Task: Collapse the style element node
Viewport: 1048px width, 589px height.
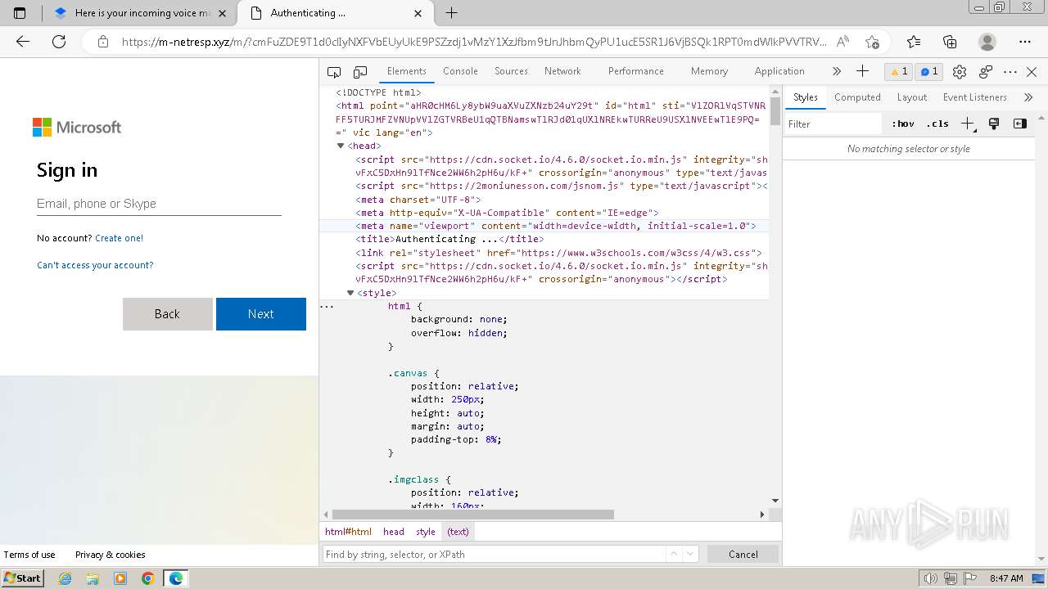Action: coord(350,293)
